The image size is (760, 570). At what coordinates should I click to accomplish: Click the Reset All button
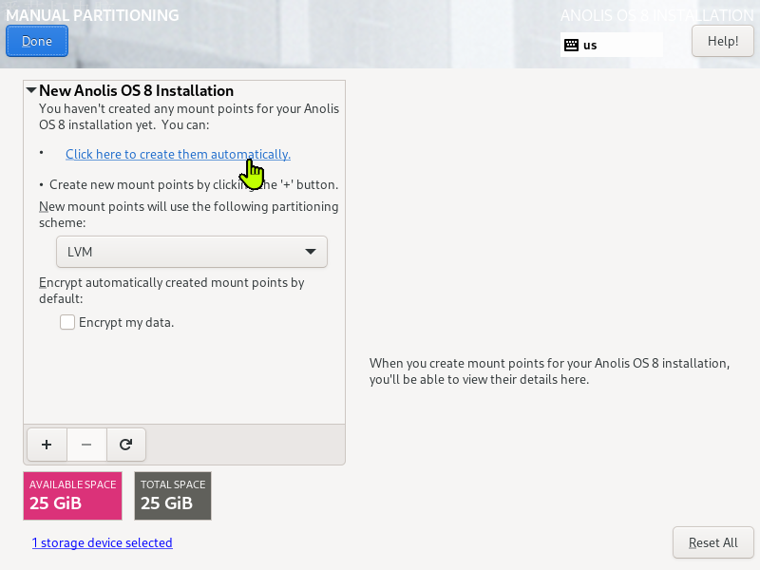point(712,542)
